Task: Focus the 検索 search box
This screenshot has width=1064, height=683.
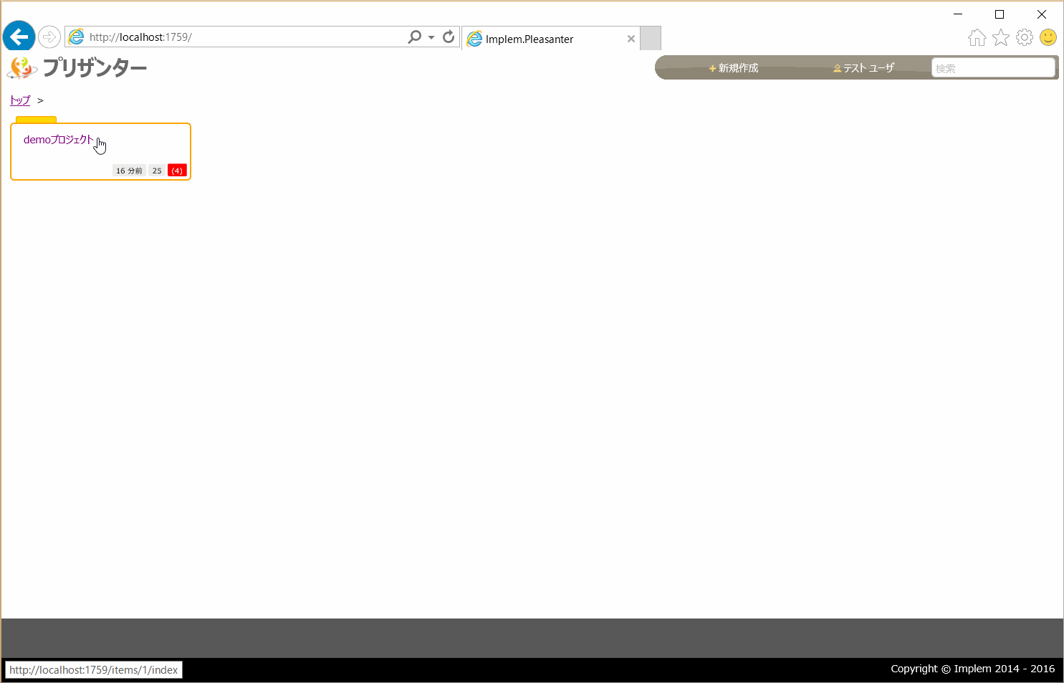Action: point(993,68)
